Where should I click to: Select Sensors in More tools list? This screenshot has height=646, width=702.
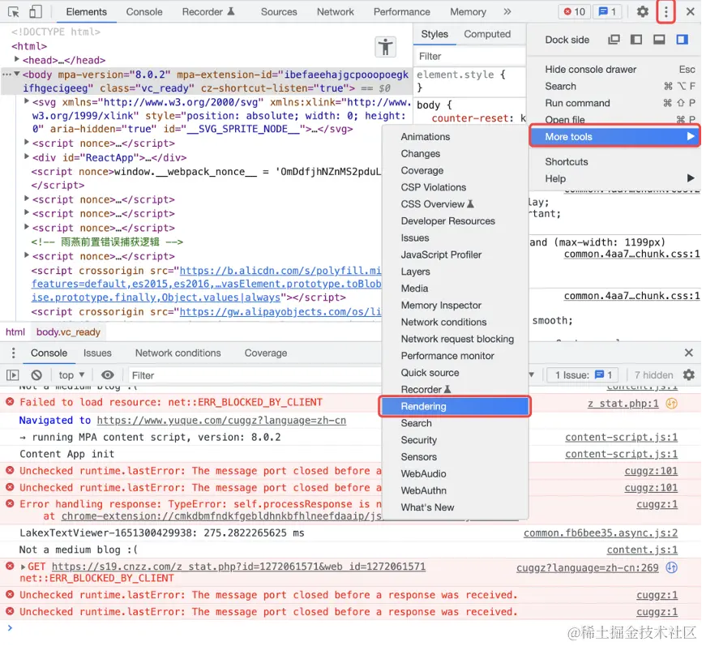click(x=418, y=457)
